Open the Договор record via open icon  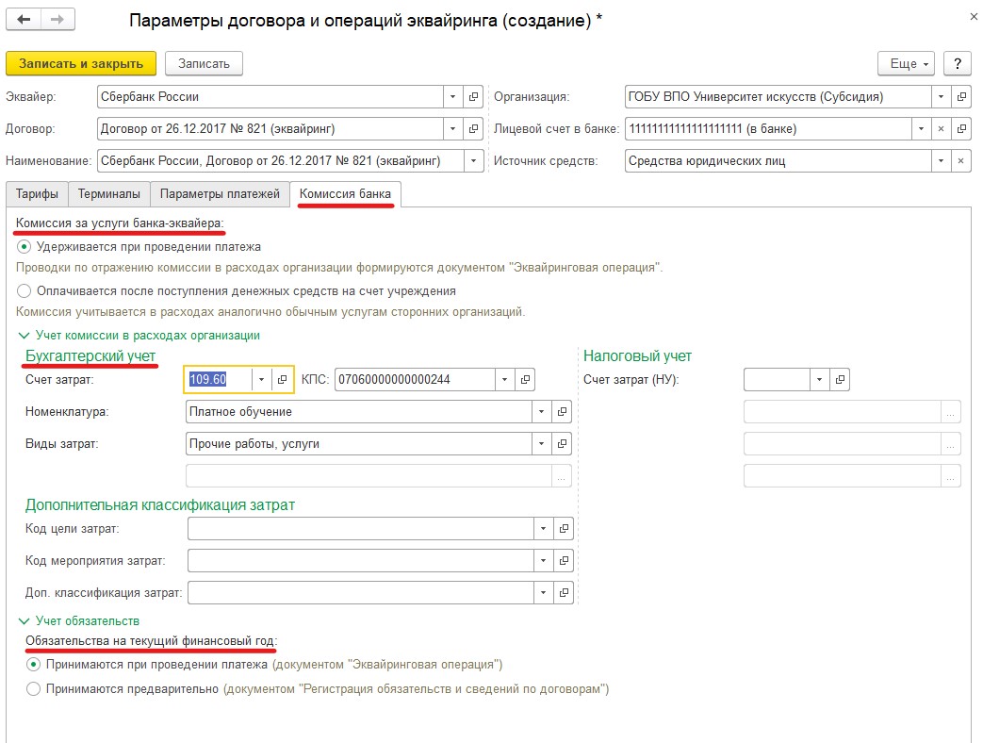click(x=473, y=128)
